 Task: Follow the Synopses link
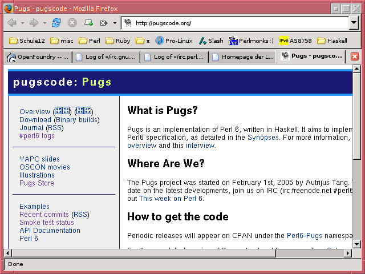pyautogui.click(x=263, y=138)
